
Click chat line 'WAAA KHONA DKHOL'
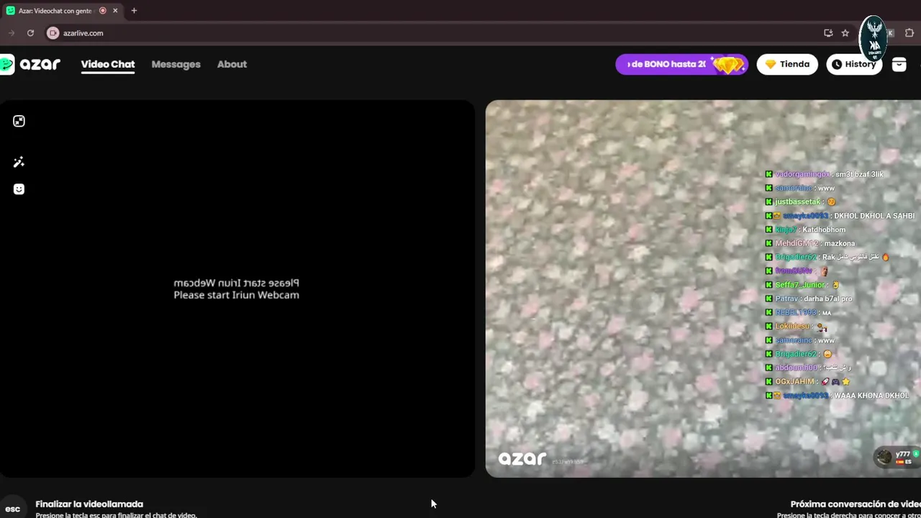[871, 396]
